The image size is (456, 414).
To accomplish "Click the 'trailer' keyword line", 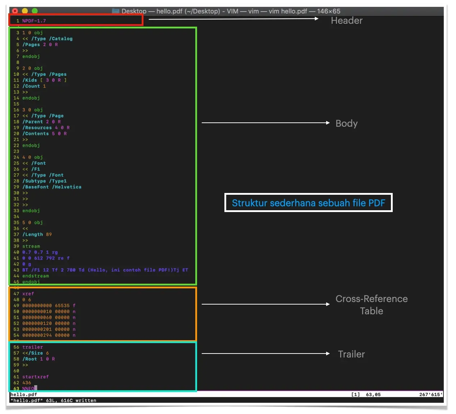I will tap(32, 347).
